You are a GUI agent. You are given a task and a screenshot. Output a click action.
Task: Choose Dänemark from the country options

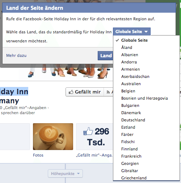131,113
